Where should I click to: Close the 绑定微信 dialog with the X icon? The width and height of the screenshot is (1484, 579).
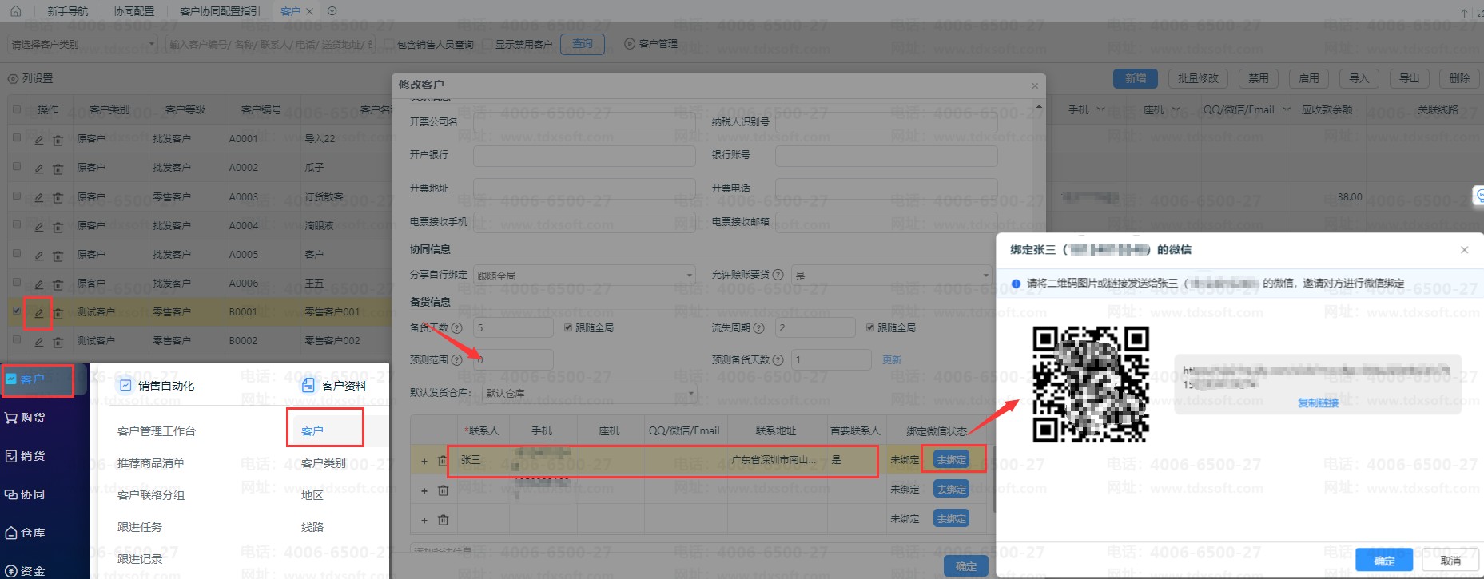(x=1464, y=250)
